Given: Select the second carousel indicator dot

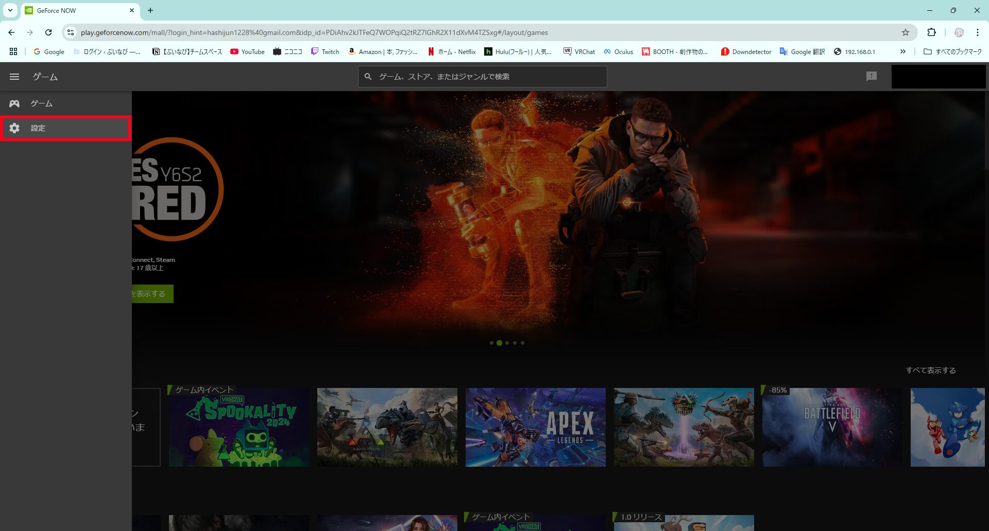Looking at the screenshot, I should 499,343.
